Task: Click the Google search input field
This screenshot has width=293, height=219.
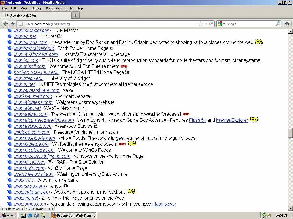Action: point(250,24)
